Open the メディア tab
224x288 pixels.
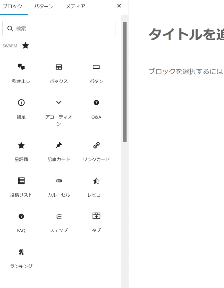(x=75, y=6)
